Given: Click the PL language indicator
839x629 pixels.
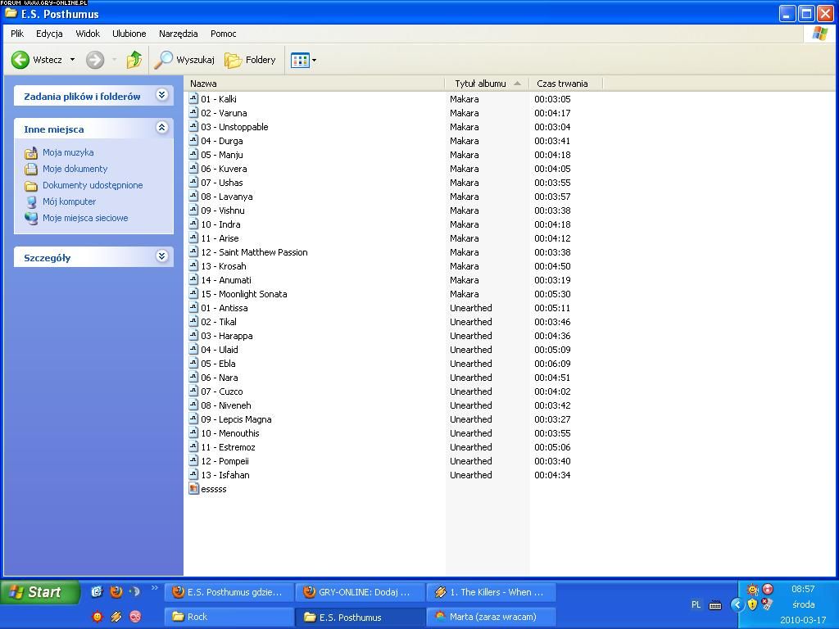Looking at the screenshot, I should tap(696, 605).
